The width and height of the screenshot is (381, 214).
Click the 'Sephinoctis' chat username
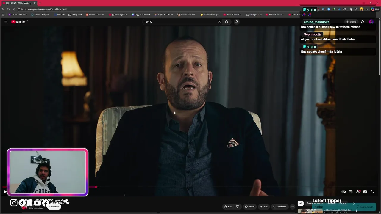tap(313, 34)
